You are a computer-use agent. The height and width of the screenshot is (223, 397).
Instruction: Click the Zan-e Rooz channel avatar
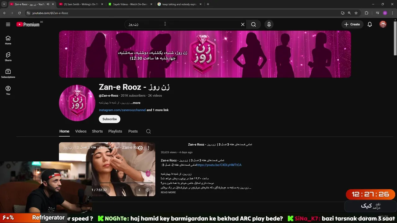pos(77,103)
